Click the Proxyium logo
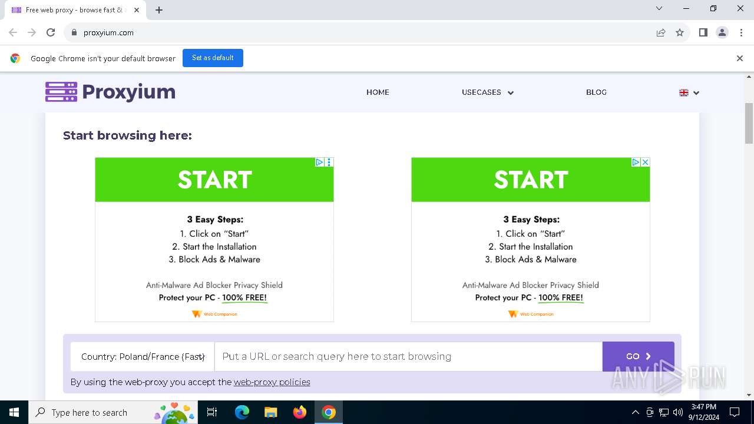The height and width of the screenshot is (424, 754). (111, 92)
